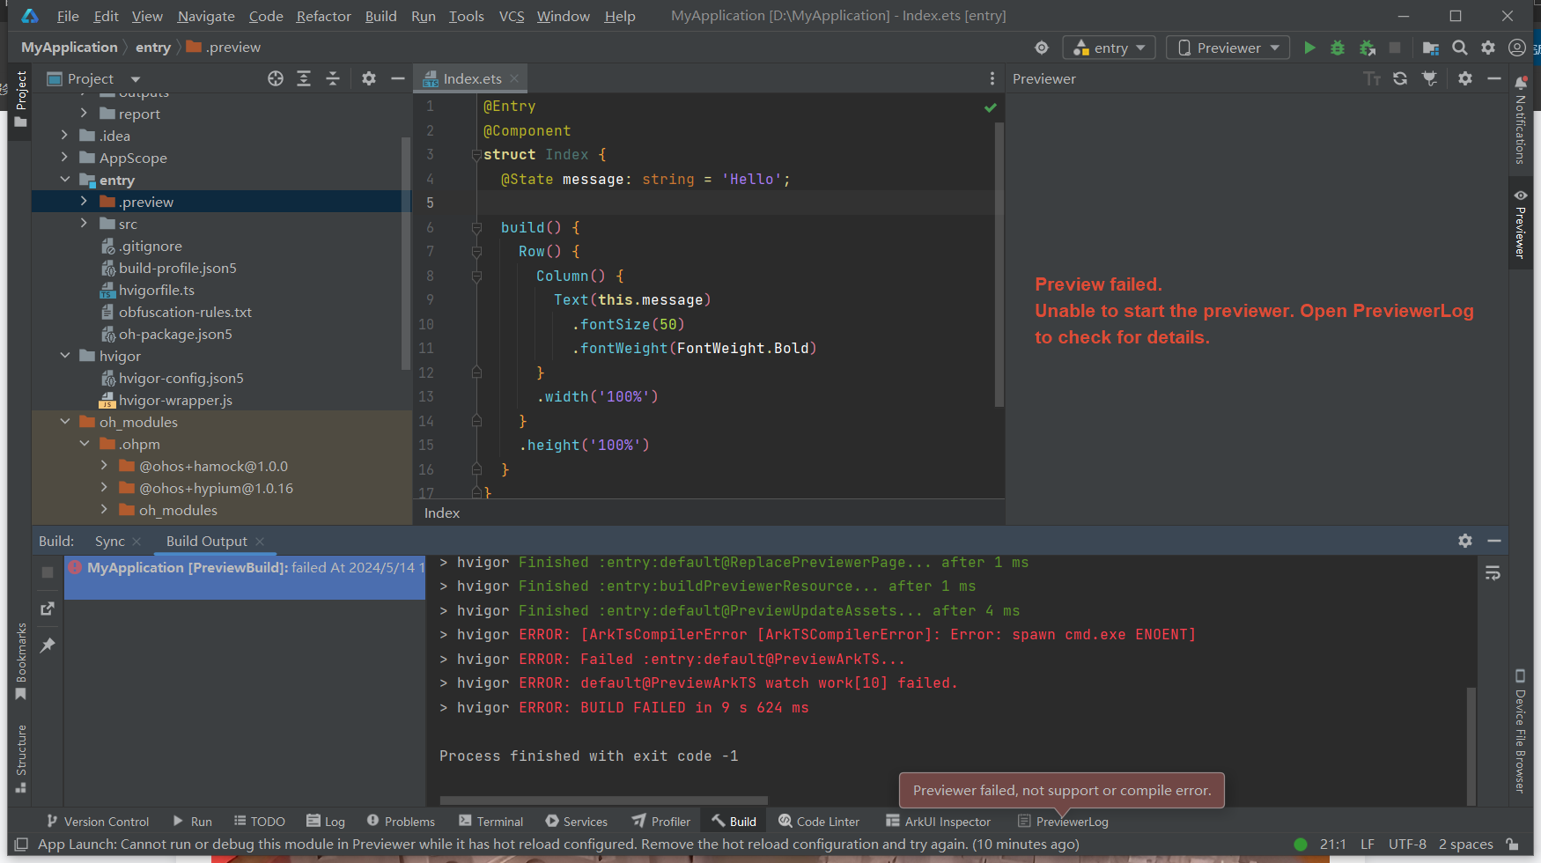
Task: Click the stop build square icon in Build panel
Action: [x=48, y=572]
